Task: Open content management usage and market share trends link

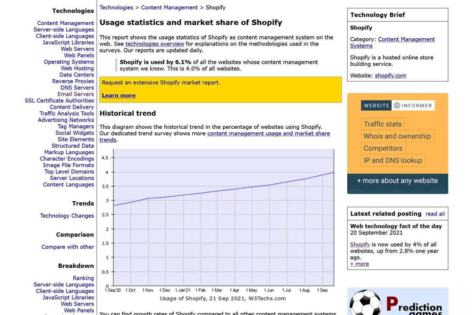Action: [215, 137]
